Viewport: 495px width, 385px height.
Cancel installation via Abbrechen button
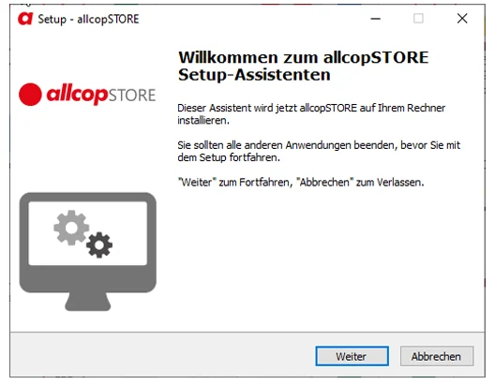click(437, 356)
